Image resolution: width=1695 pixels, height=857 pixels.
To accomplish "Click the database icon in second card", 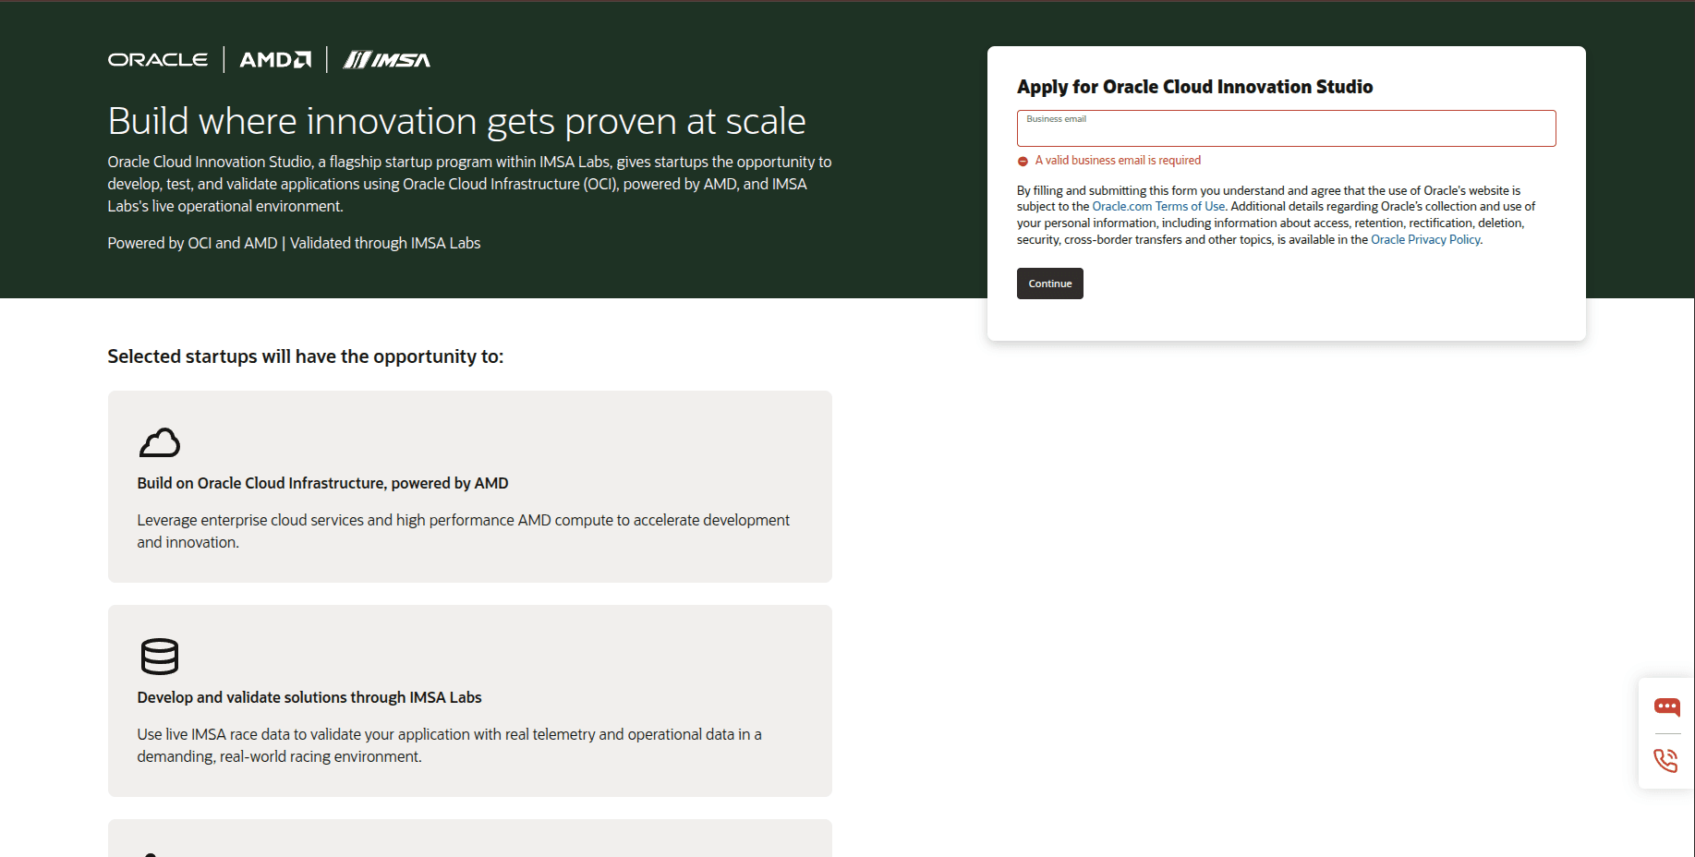I will [x=160, y=657].
